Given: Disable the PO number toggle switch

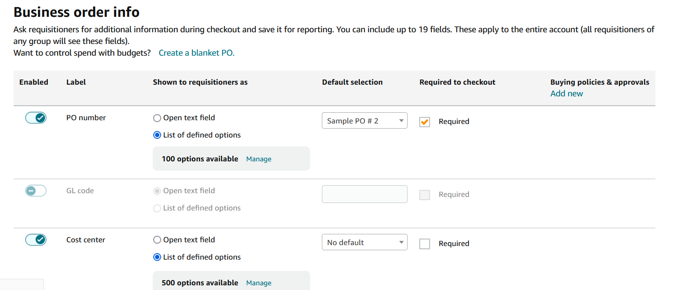Looking at the screenshot, I should pos(36,118).
